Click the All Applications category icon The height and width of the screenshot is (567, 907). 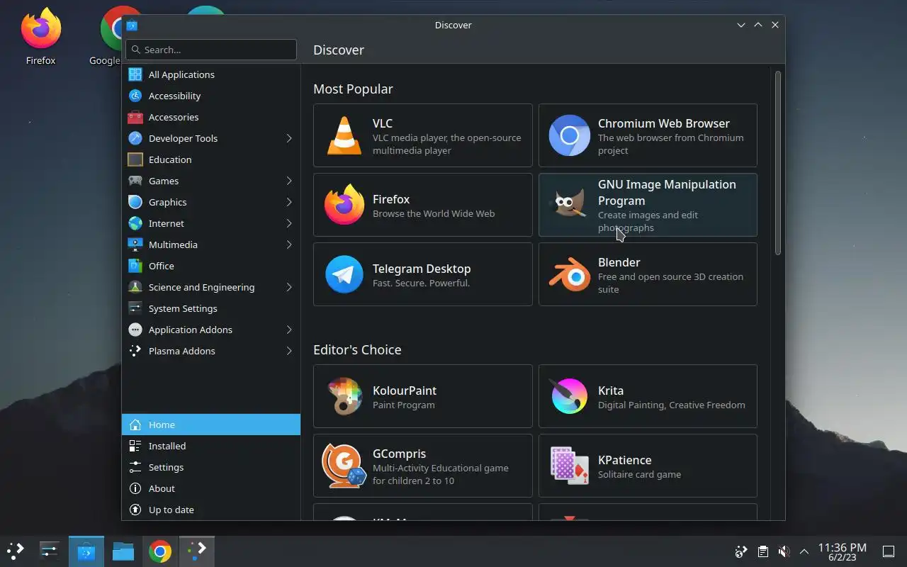point(135,74)
